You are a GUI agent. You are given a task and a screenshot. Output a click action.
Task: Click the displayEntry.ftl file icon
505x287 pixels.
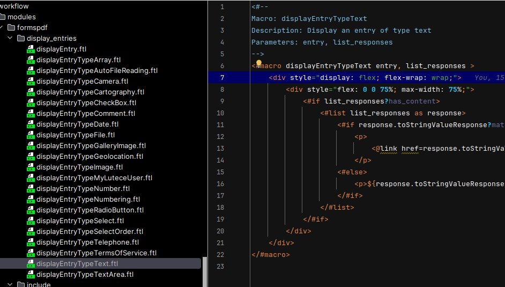click(x=31, y=49)
